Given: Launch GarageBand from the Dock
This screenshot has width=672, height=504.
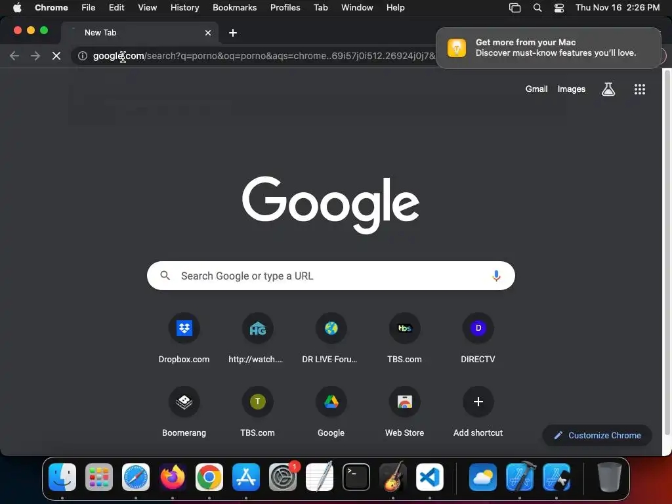Looking at the screenshot, I should (x=393, y=476).
